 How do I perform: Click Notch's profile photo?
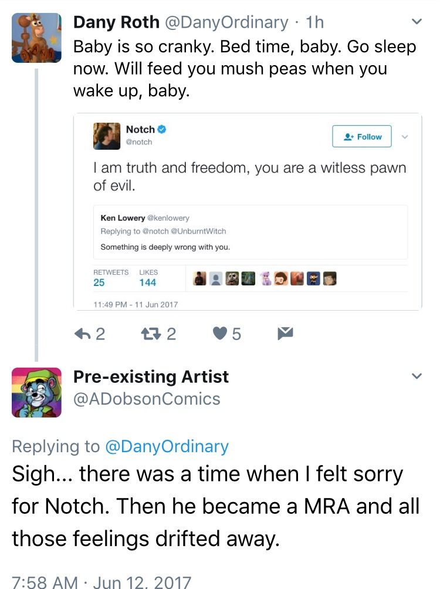tap(107, 136)
